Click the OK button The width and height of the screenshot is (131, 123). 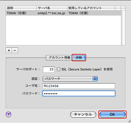click(112, 114)
